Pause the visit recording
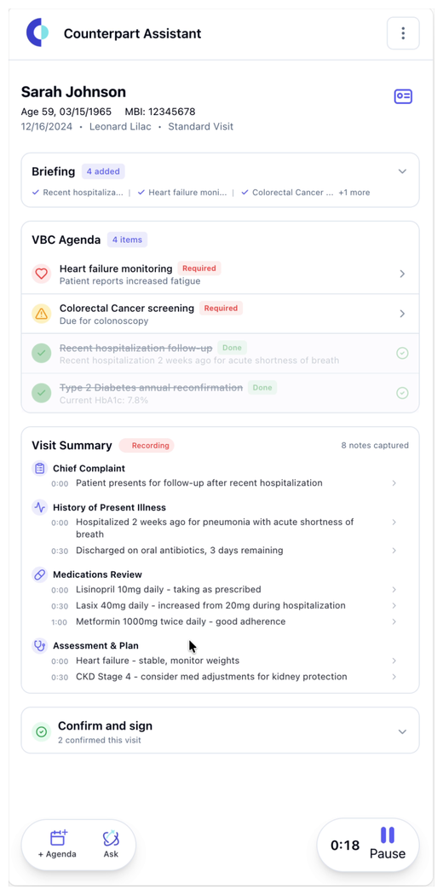This screenshot has width=443, height=895. point(388,845)
